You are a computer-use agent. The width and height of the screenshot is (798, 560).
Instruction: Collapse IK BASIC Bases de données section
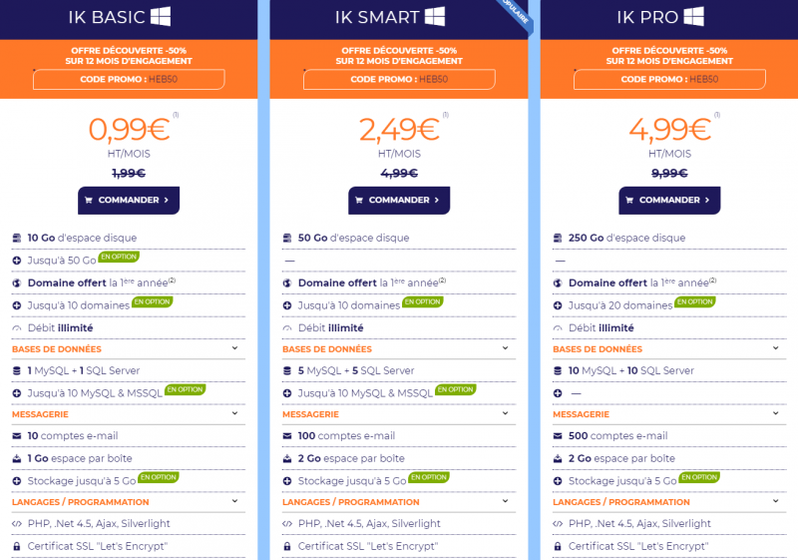coord(234,348)
